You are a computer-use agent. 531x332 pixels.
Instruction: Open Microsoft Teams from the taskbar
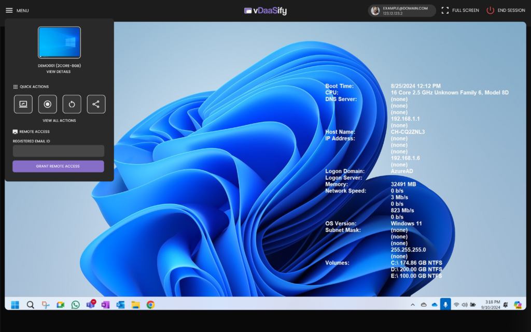90,305
